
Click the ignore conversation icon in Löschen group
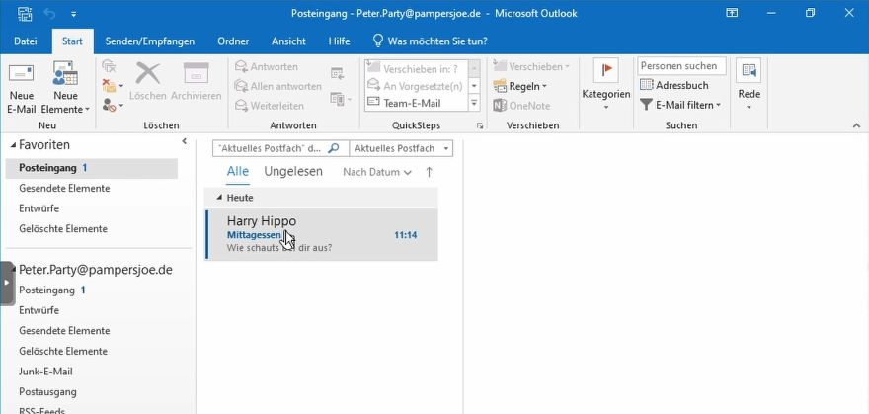tap(109, 66)
